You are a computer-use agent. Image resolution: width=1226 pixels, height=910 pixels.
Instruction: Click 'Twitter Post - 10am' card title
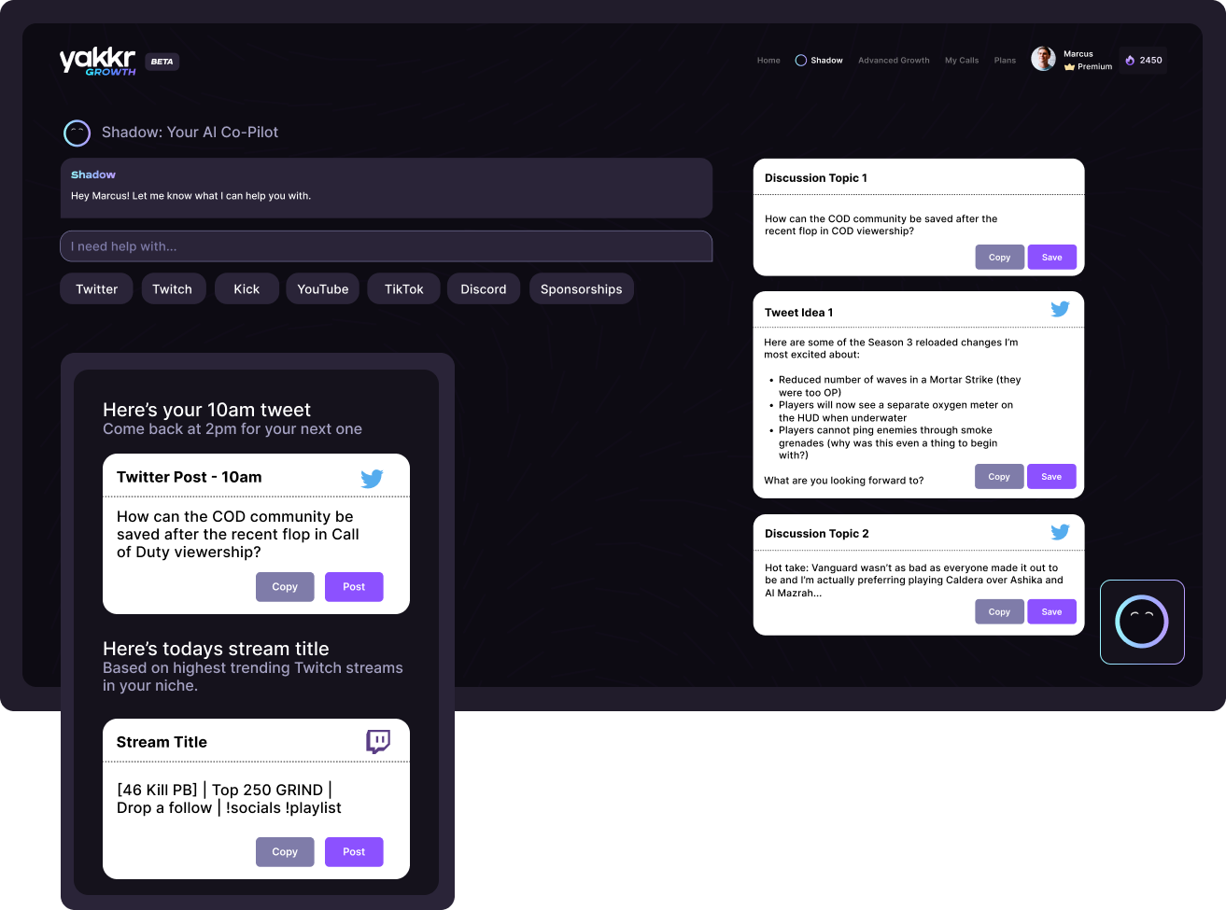[x=190, y=477]
